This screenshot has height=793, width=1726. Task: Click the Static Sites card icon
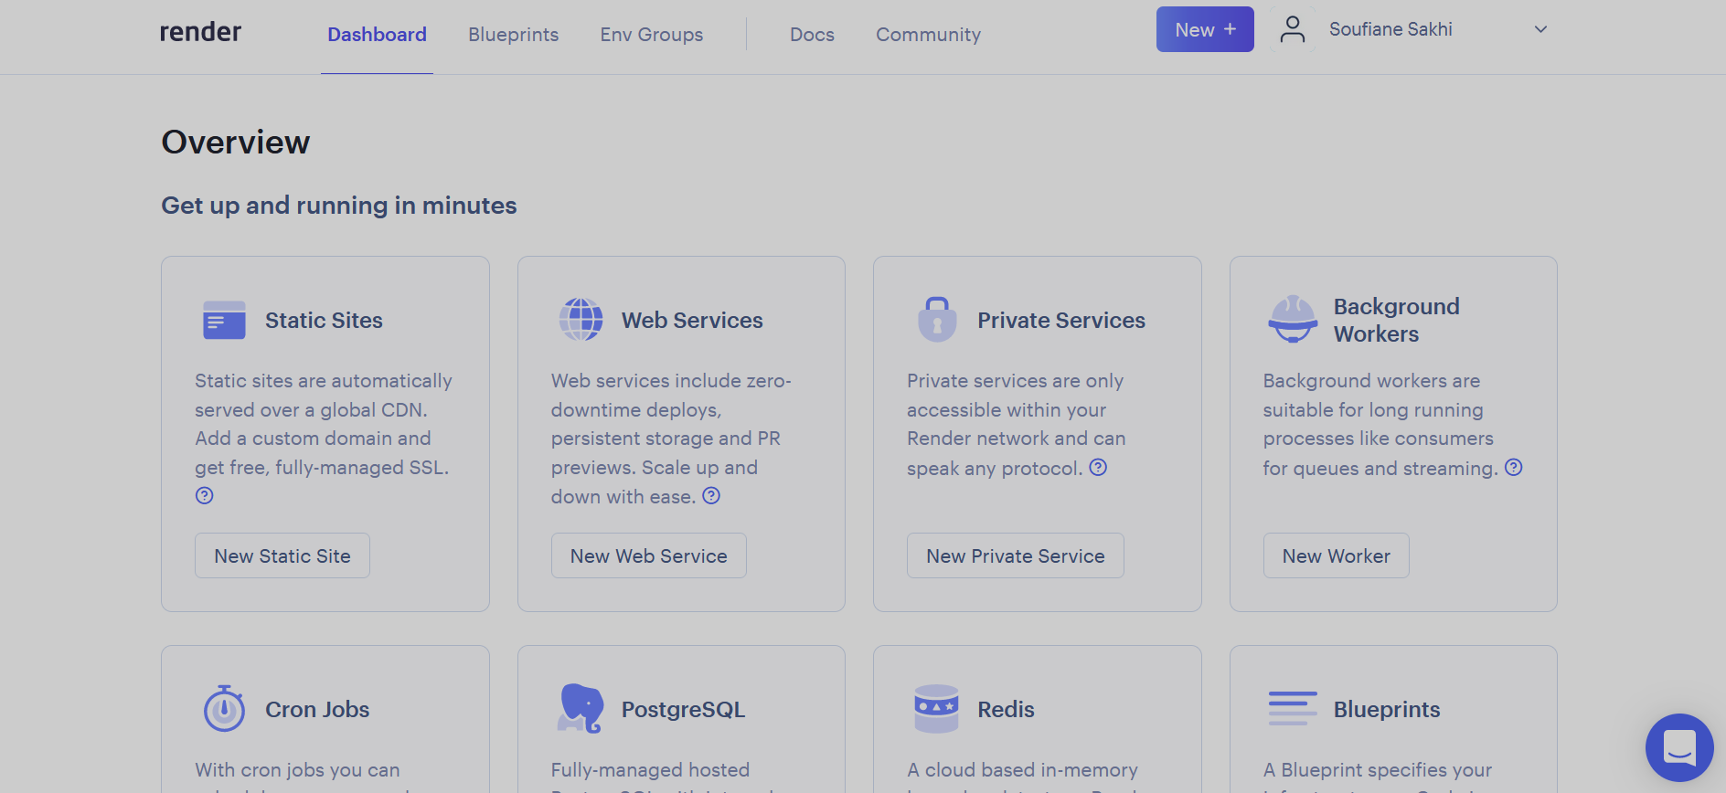click(x=224, y=321)
